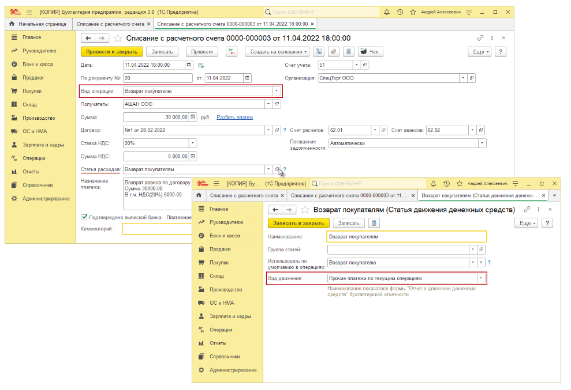Open Банк и касса section in sidebar
This screenshot has width=571, height=390.
38,64
